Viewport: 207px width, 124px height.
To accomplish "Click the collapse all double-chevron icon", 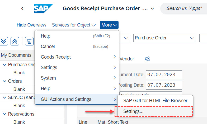I will [15, 41].
